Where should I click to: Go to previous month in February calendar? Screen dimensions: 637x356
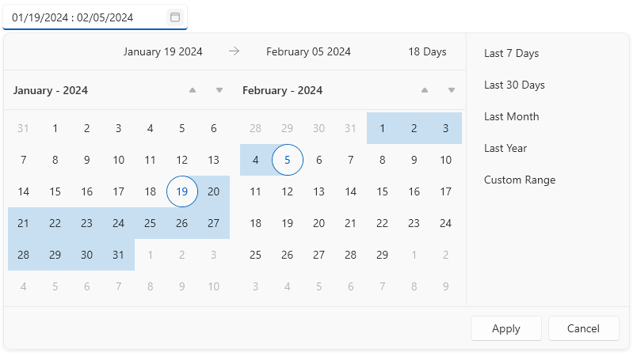[425, 90]
